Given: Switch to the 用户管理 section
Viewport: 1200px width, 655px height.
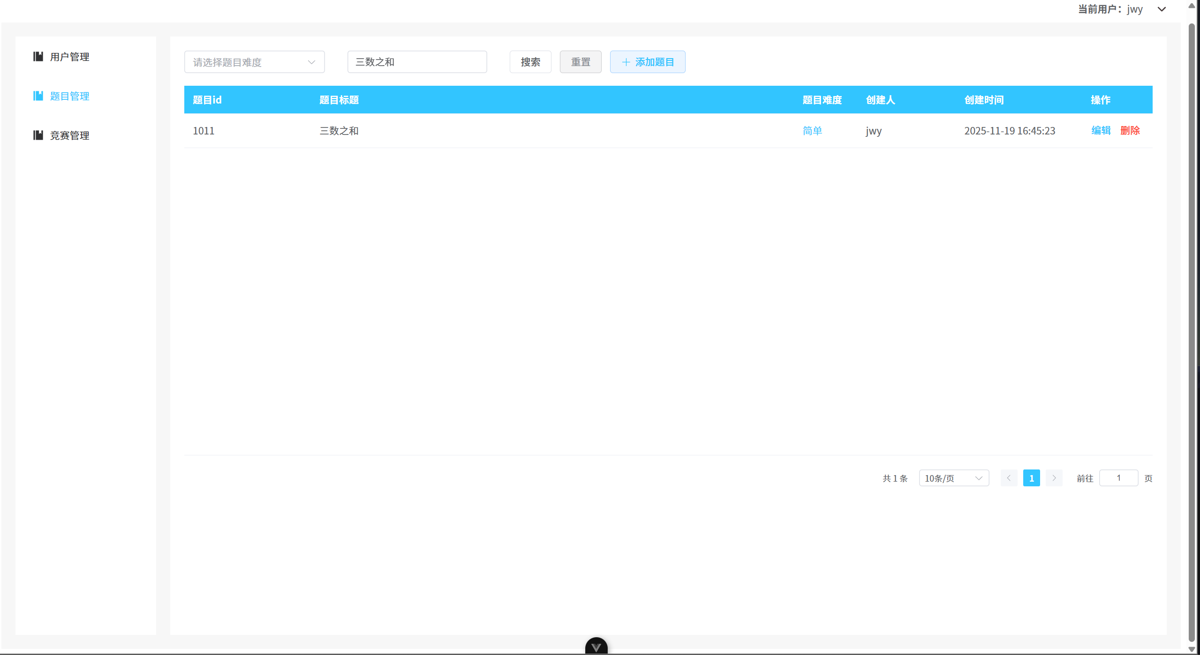Looking at the screenshot, I should [69, 57].
